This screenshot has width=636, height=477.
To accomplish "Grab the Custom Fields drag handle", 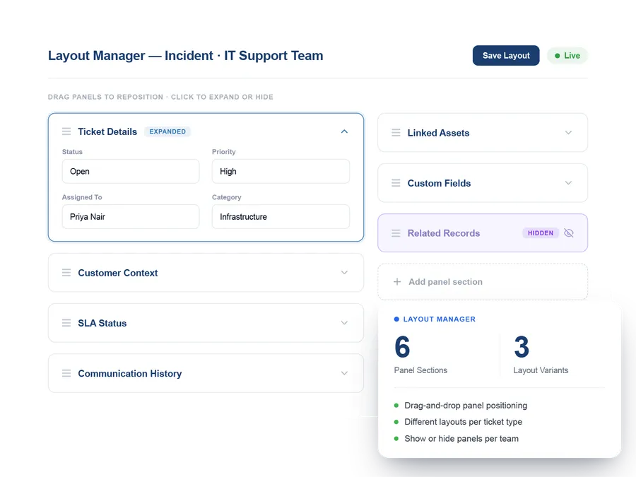I will [x=396, y=183].
